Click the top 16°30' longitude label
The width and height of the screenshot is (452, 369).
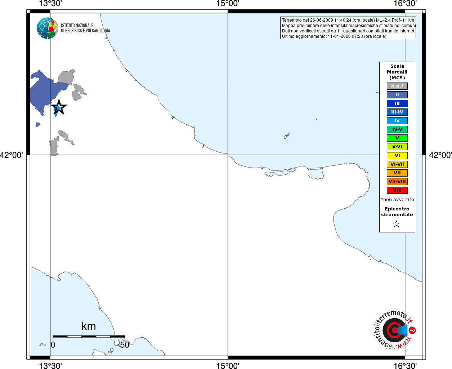pos(405,4)
